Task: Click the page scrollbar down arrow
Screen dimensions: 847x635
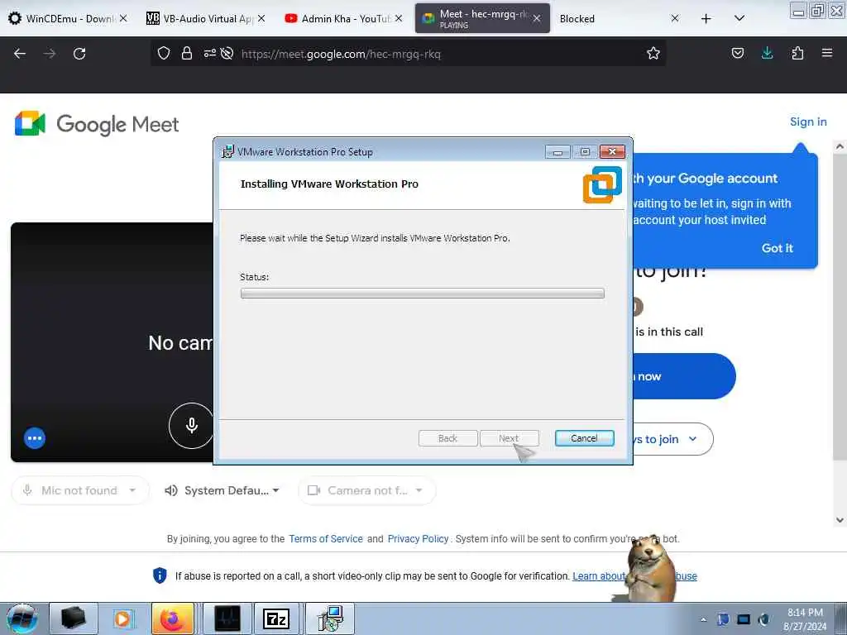Action: 840,520
